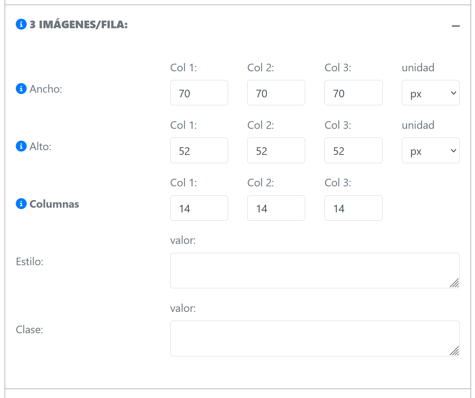Collapse the 3 IMÁGENES/FILA section with minus icon
475x398 pixels.
click(455, 26)
